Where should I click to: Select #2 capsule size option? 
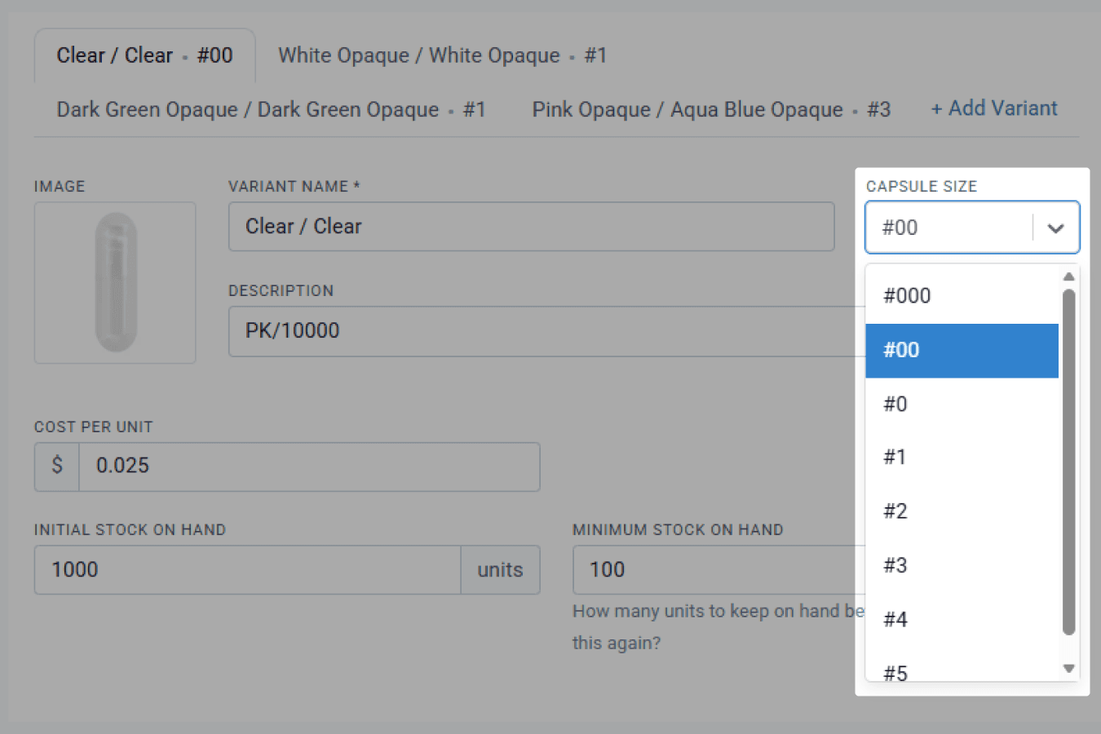coord(962,511)
